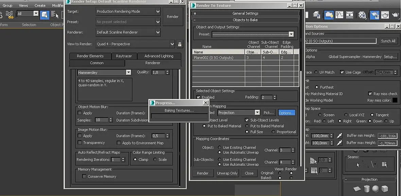
Task: Activate the Select Object tool
Action: click(x=45, y=15)
